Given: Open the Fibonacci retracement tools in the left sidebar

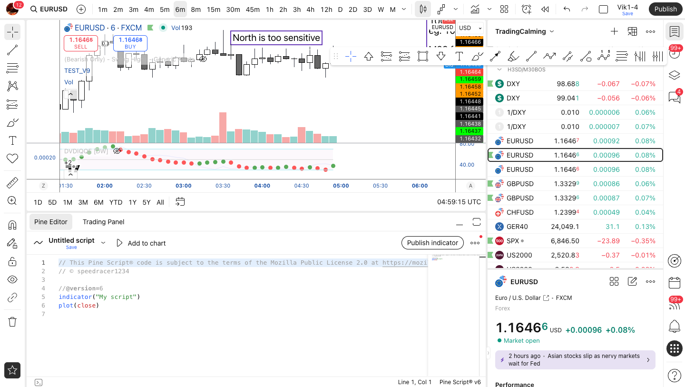Looking at the screenshot, I should tap(12, 68).
